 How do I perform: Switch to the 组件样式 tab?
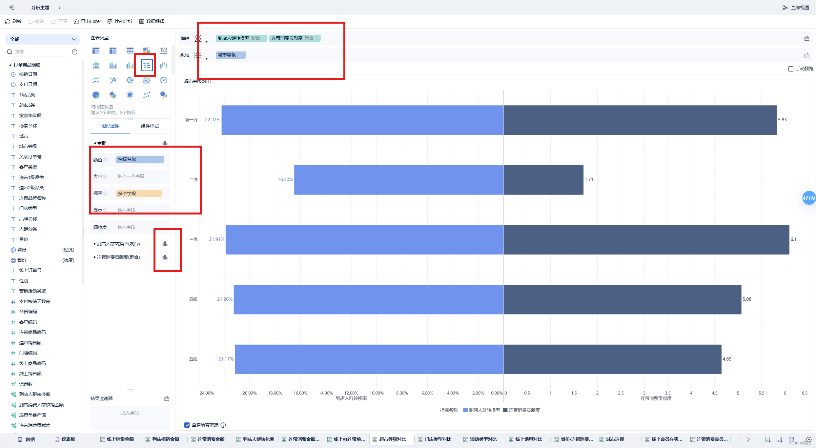point(150,126)
